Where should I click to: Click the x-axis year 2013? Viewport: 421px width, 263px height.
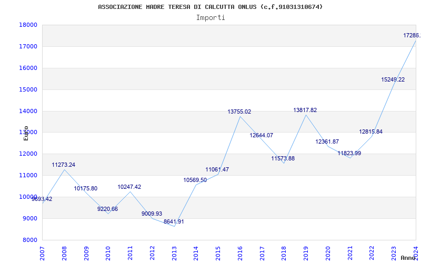point(174,254)
